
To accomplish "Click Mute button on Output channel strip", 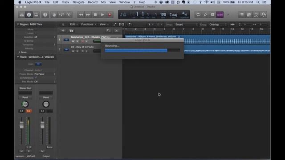I will (x=42, y=151).
